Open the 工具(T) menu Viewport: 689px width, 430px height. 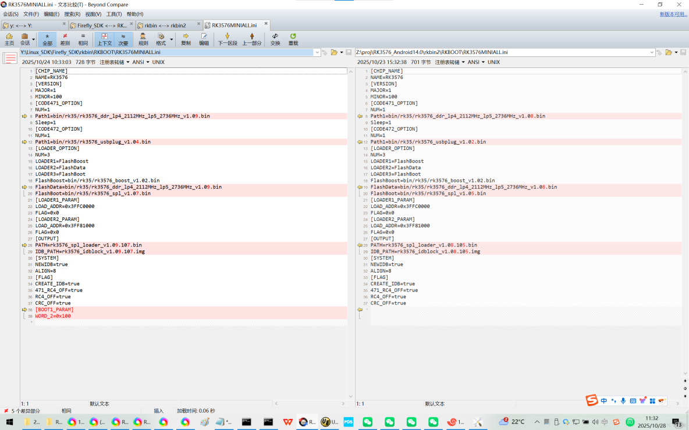114,14
